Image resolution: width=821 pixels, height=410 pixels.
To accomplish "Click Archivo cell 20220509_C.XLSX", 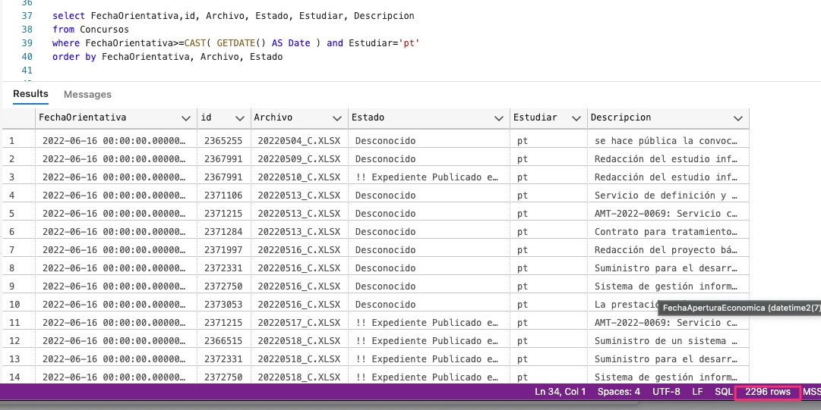I will (299, 159).
